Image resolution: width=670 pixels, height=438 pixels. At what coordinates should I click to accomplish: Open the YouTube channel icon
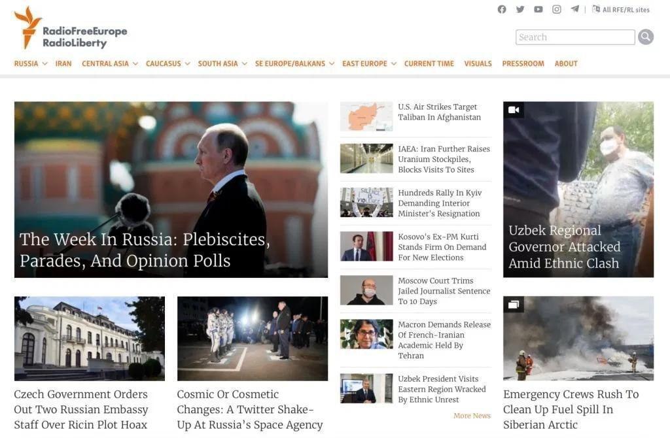(x=538, y=9)
